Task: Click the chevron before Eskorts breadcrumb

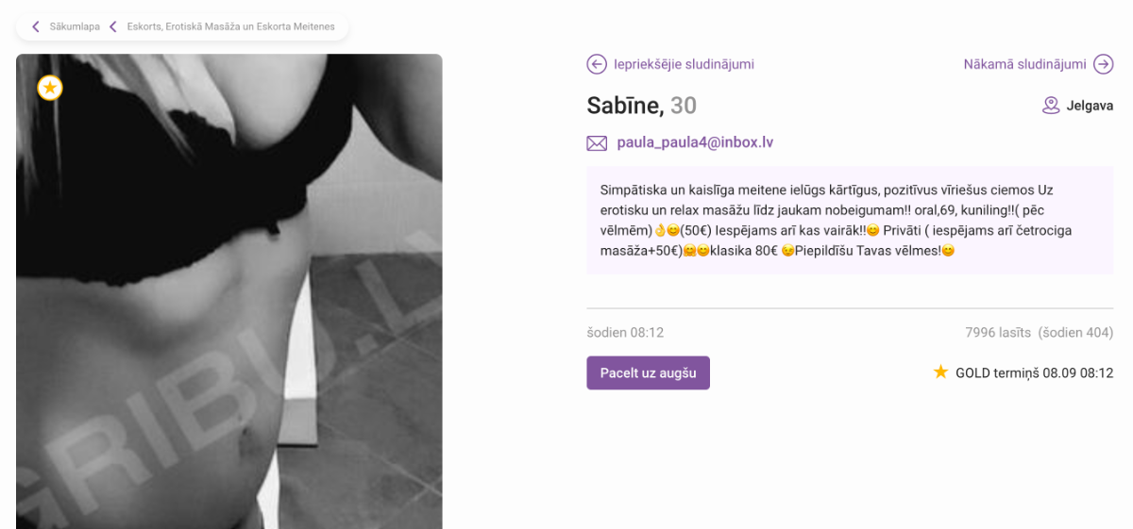Action: coord(113,26)
